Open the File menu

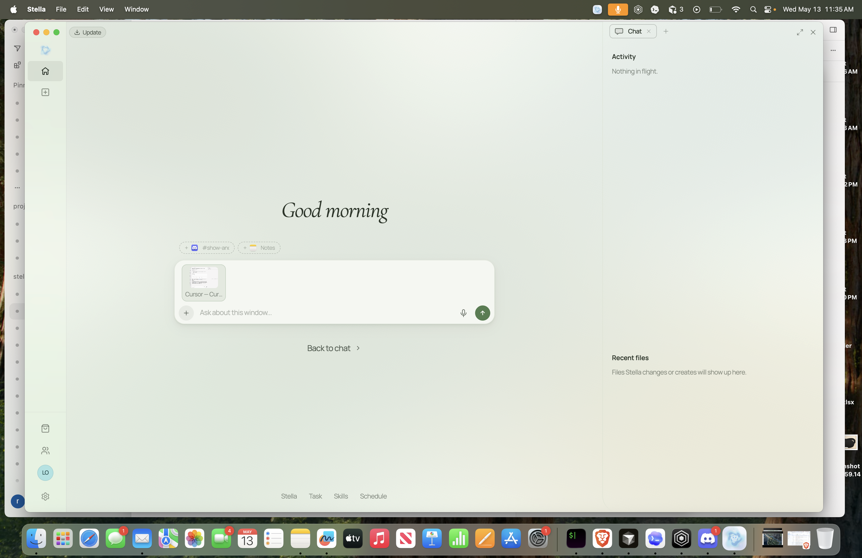[x=61, y=9]
